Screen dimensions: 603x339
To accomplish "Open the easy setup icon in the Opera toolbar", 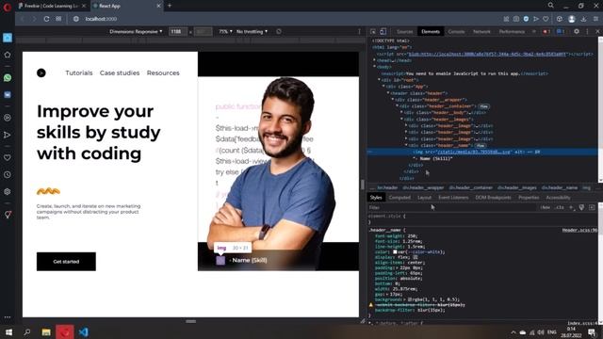I will pos(595,19).
